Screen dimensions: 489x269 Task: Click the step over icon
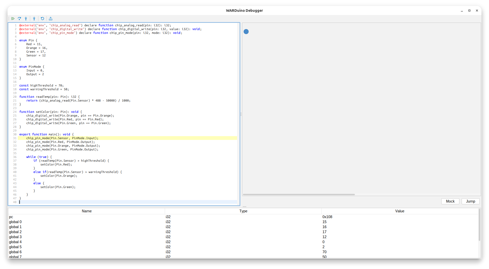point(19,19)
